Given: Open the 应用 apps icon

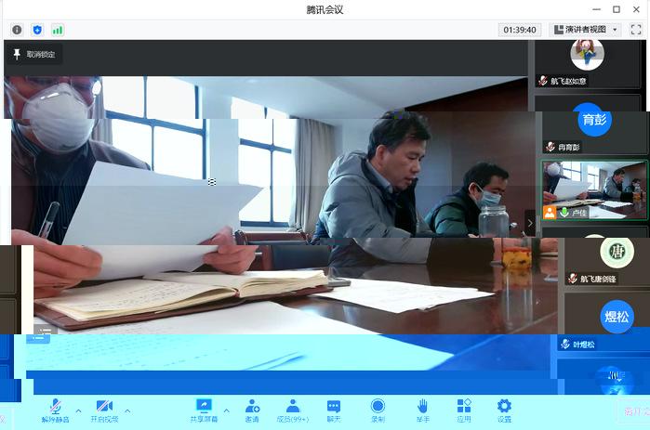Looking at the screenshot, I should click(x=464, y=410).
